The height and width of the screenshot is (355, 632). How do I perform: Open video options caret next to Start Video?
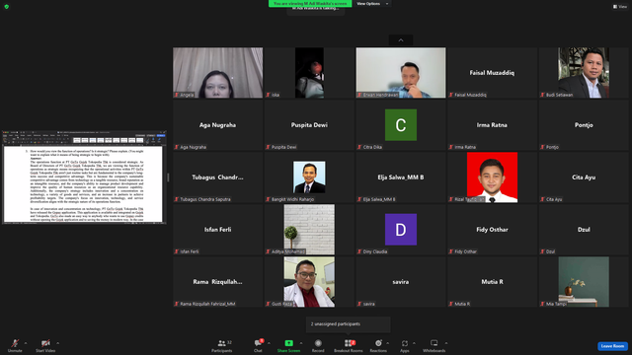58,343
